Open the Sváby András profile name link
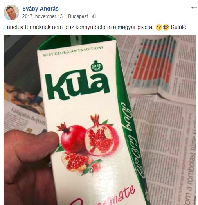 coord(40,9)
